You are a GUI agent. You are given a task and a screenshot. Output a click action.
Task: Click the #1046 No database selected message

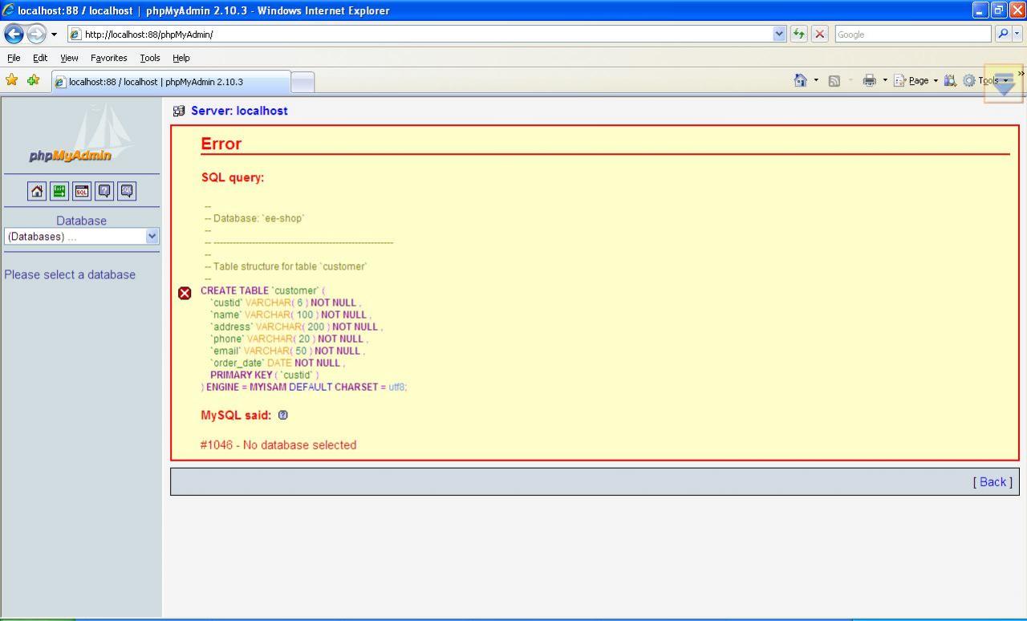278,444
